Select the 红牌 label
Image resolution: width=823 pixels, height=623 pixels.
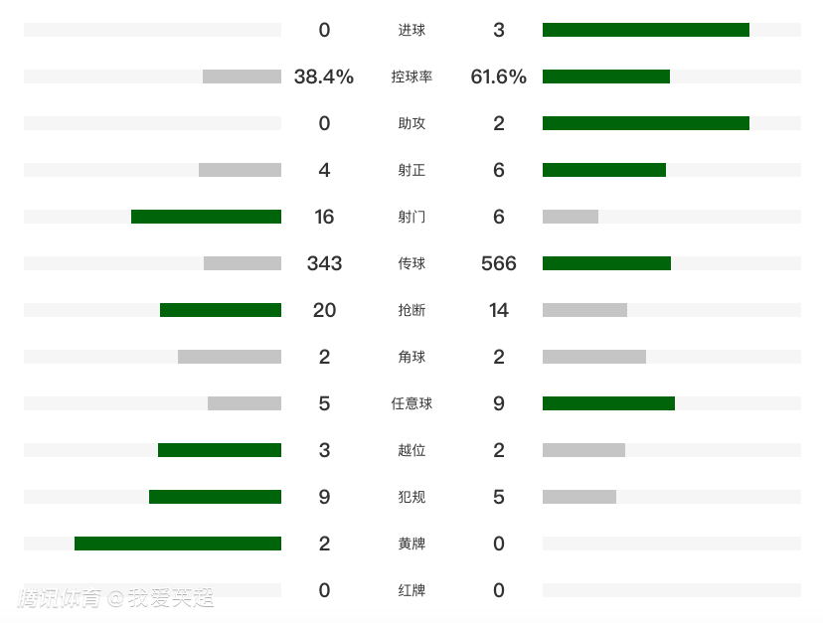[411, 591]
